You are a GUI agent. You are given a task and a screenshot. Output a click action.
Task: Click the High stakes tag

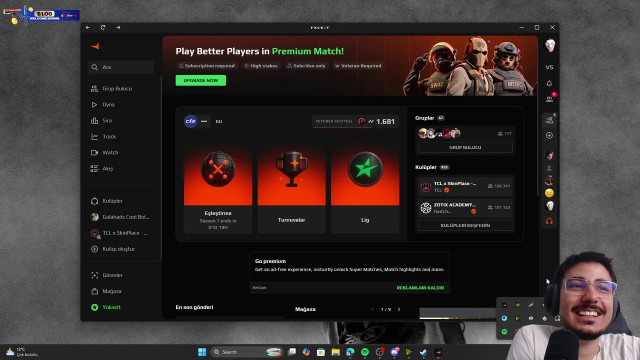point(260,66)
